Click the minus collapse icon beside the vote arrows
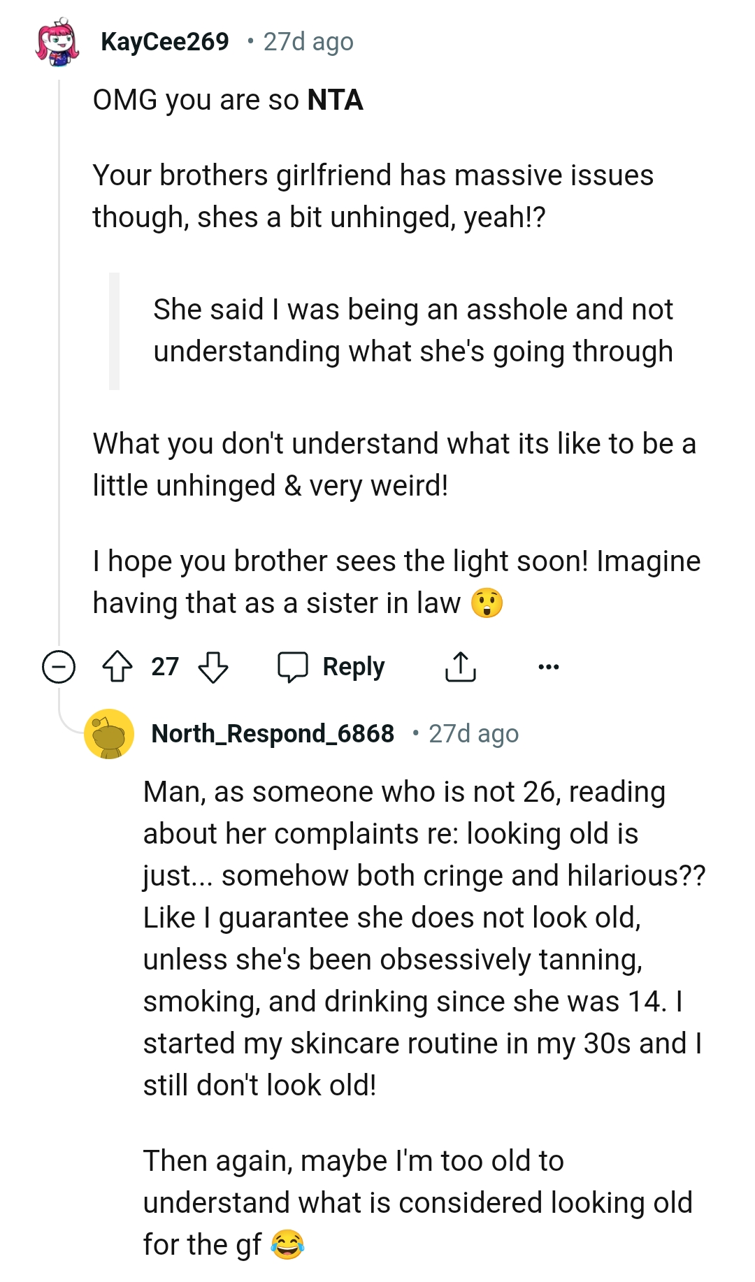This screenshot has height=1282, width=755. [59, 666]
